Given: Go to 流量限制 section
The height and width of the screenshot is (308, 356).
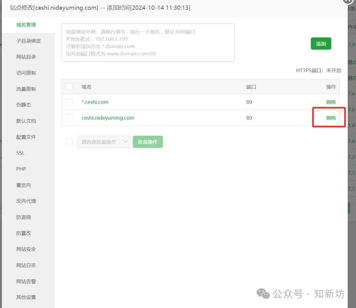Looking at the screenshot, I should 26,89.
